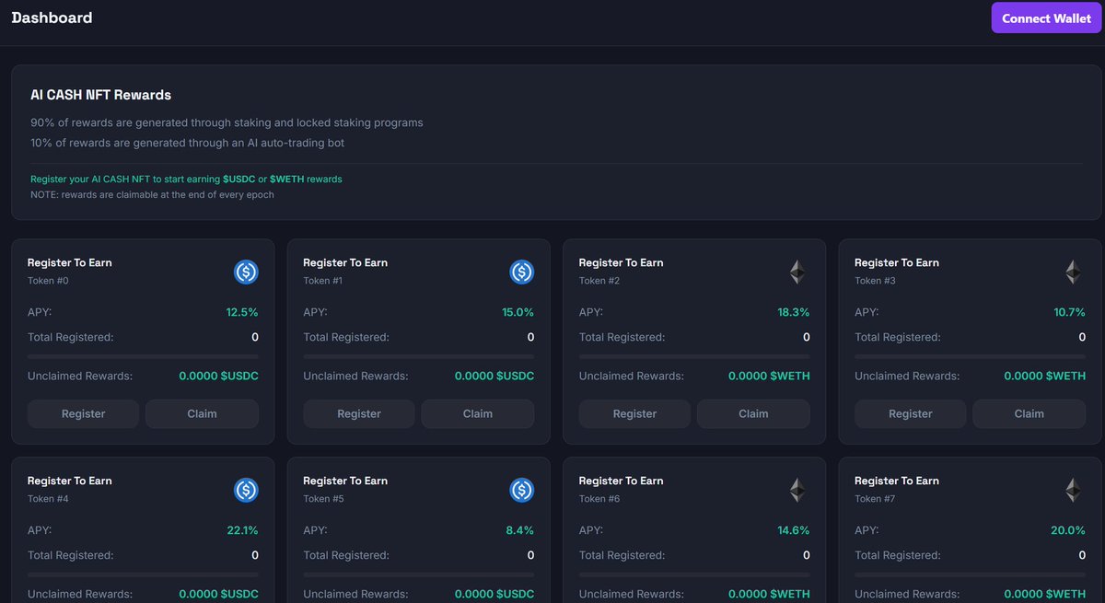Register for Token #3

coord(911,413)
